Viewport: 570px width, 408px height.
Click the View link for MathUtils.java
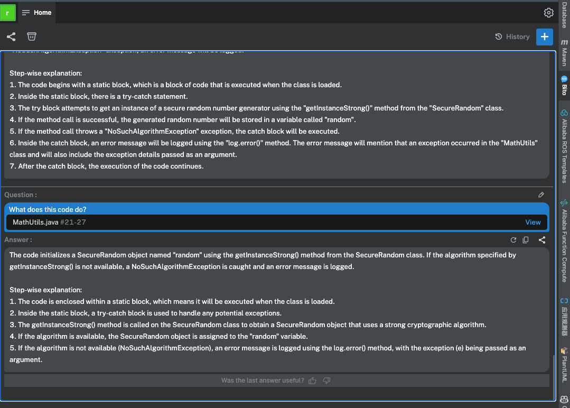(532, 222)
